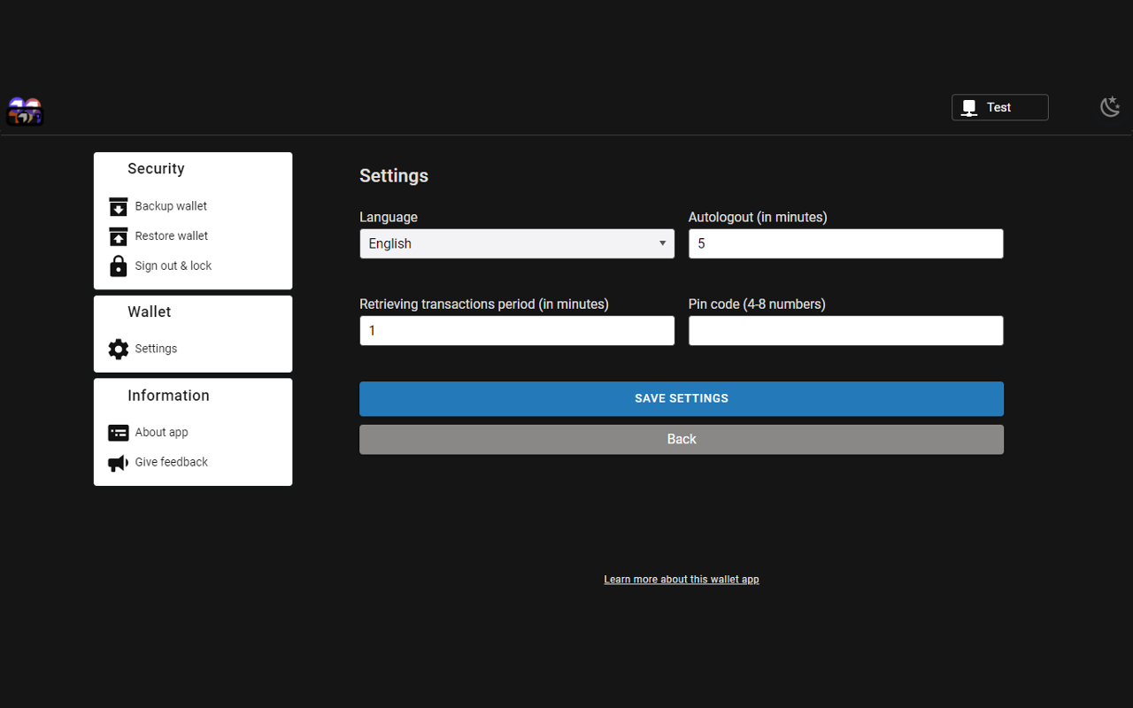
Task: Click the About app list icon
Action: [119, 433]
